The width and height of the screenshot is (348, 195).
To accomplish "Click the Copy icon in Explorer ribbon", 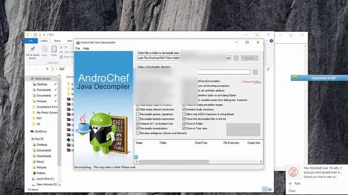I will [x=45, y=49].
